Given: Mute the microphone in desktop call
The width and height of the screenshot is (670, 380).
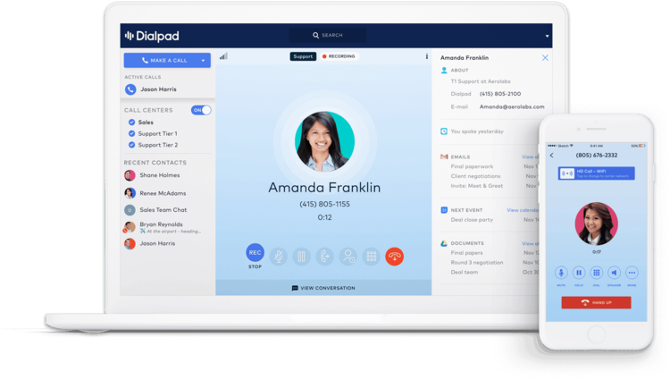Looking at the screenshot, I should (279, 257).
